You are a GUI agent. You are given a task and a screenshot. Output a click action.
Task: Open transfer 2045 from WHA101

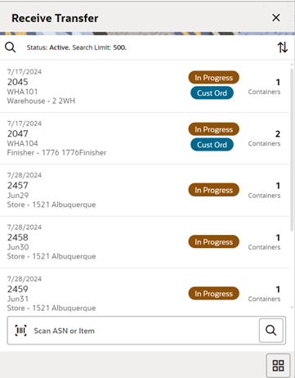[145, 87]
